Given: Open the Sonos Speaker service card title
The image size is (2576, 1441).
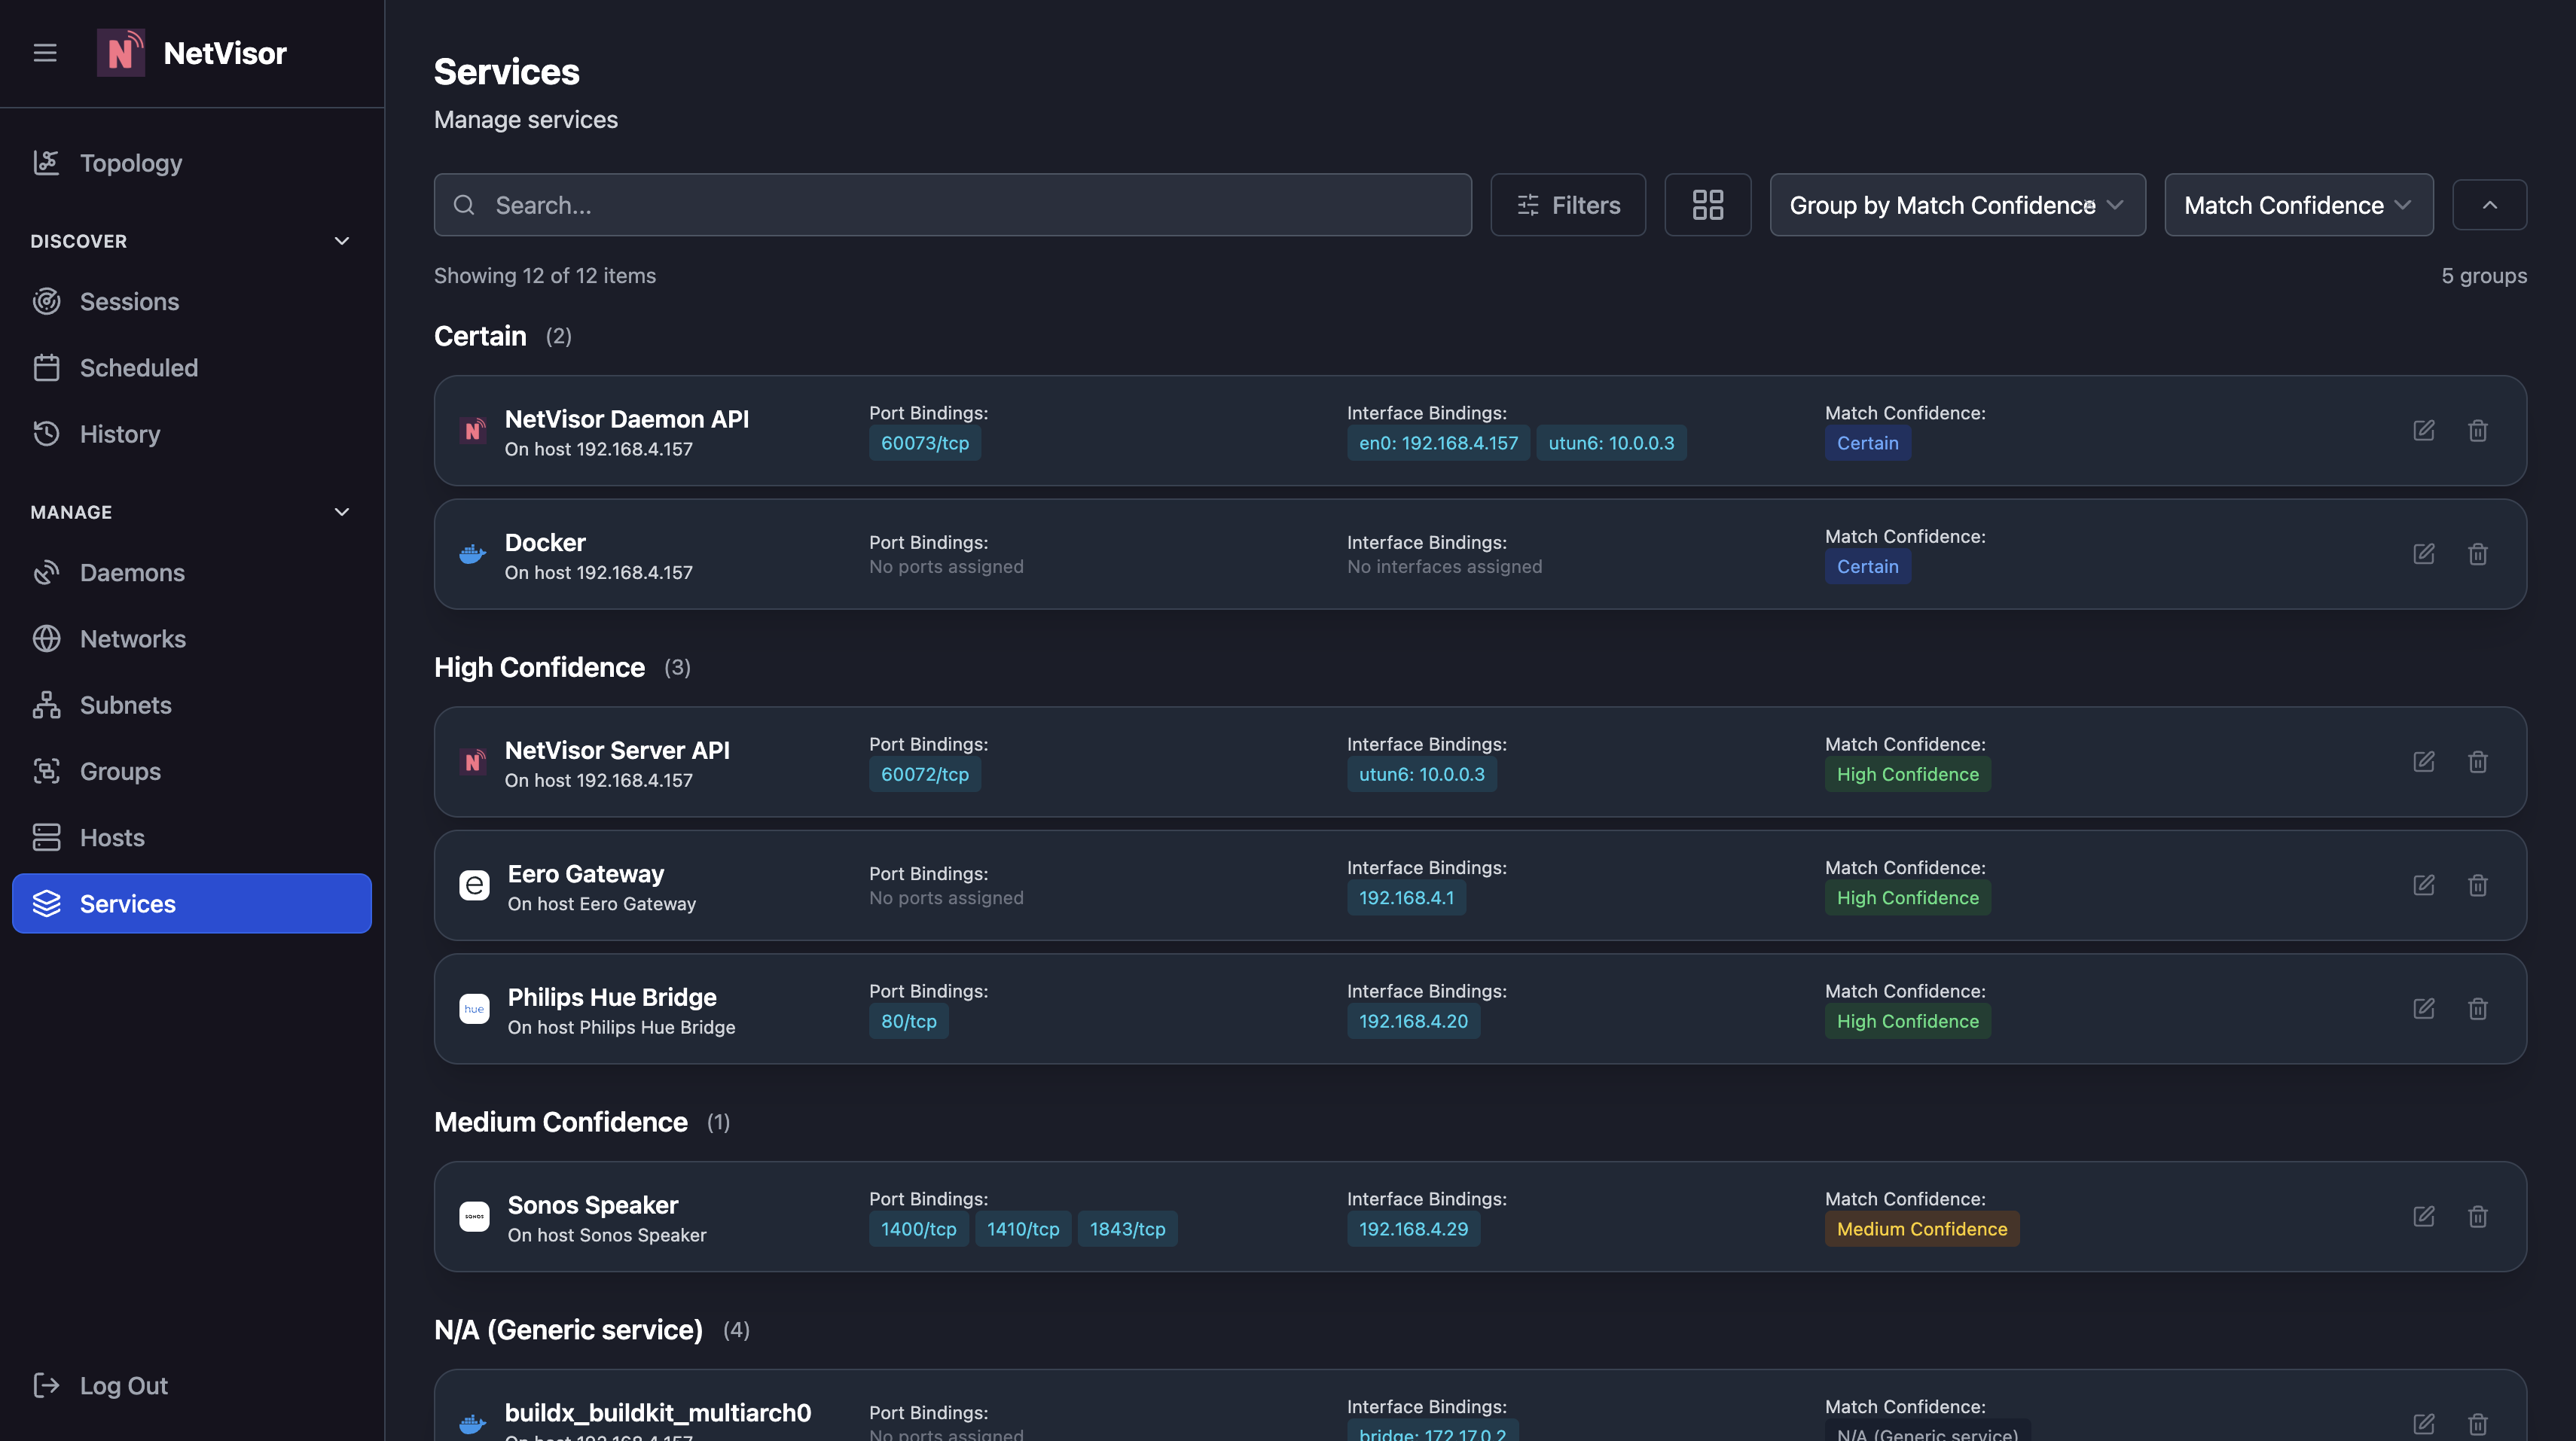Looking at the screenshot, I should [x=593, y=1206].
